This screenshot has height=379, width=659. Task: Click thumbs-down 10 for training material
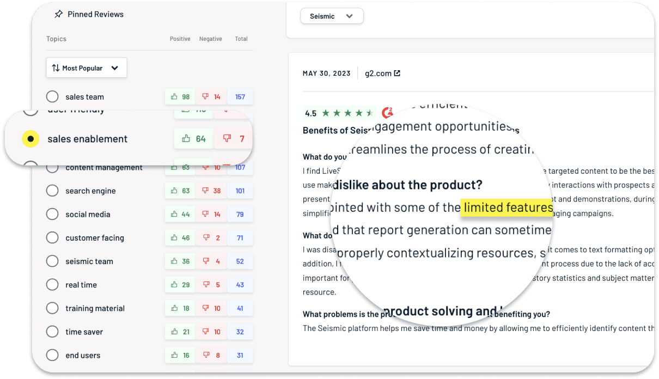click(x=211, y=308)
